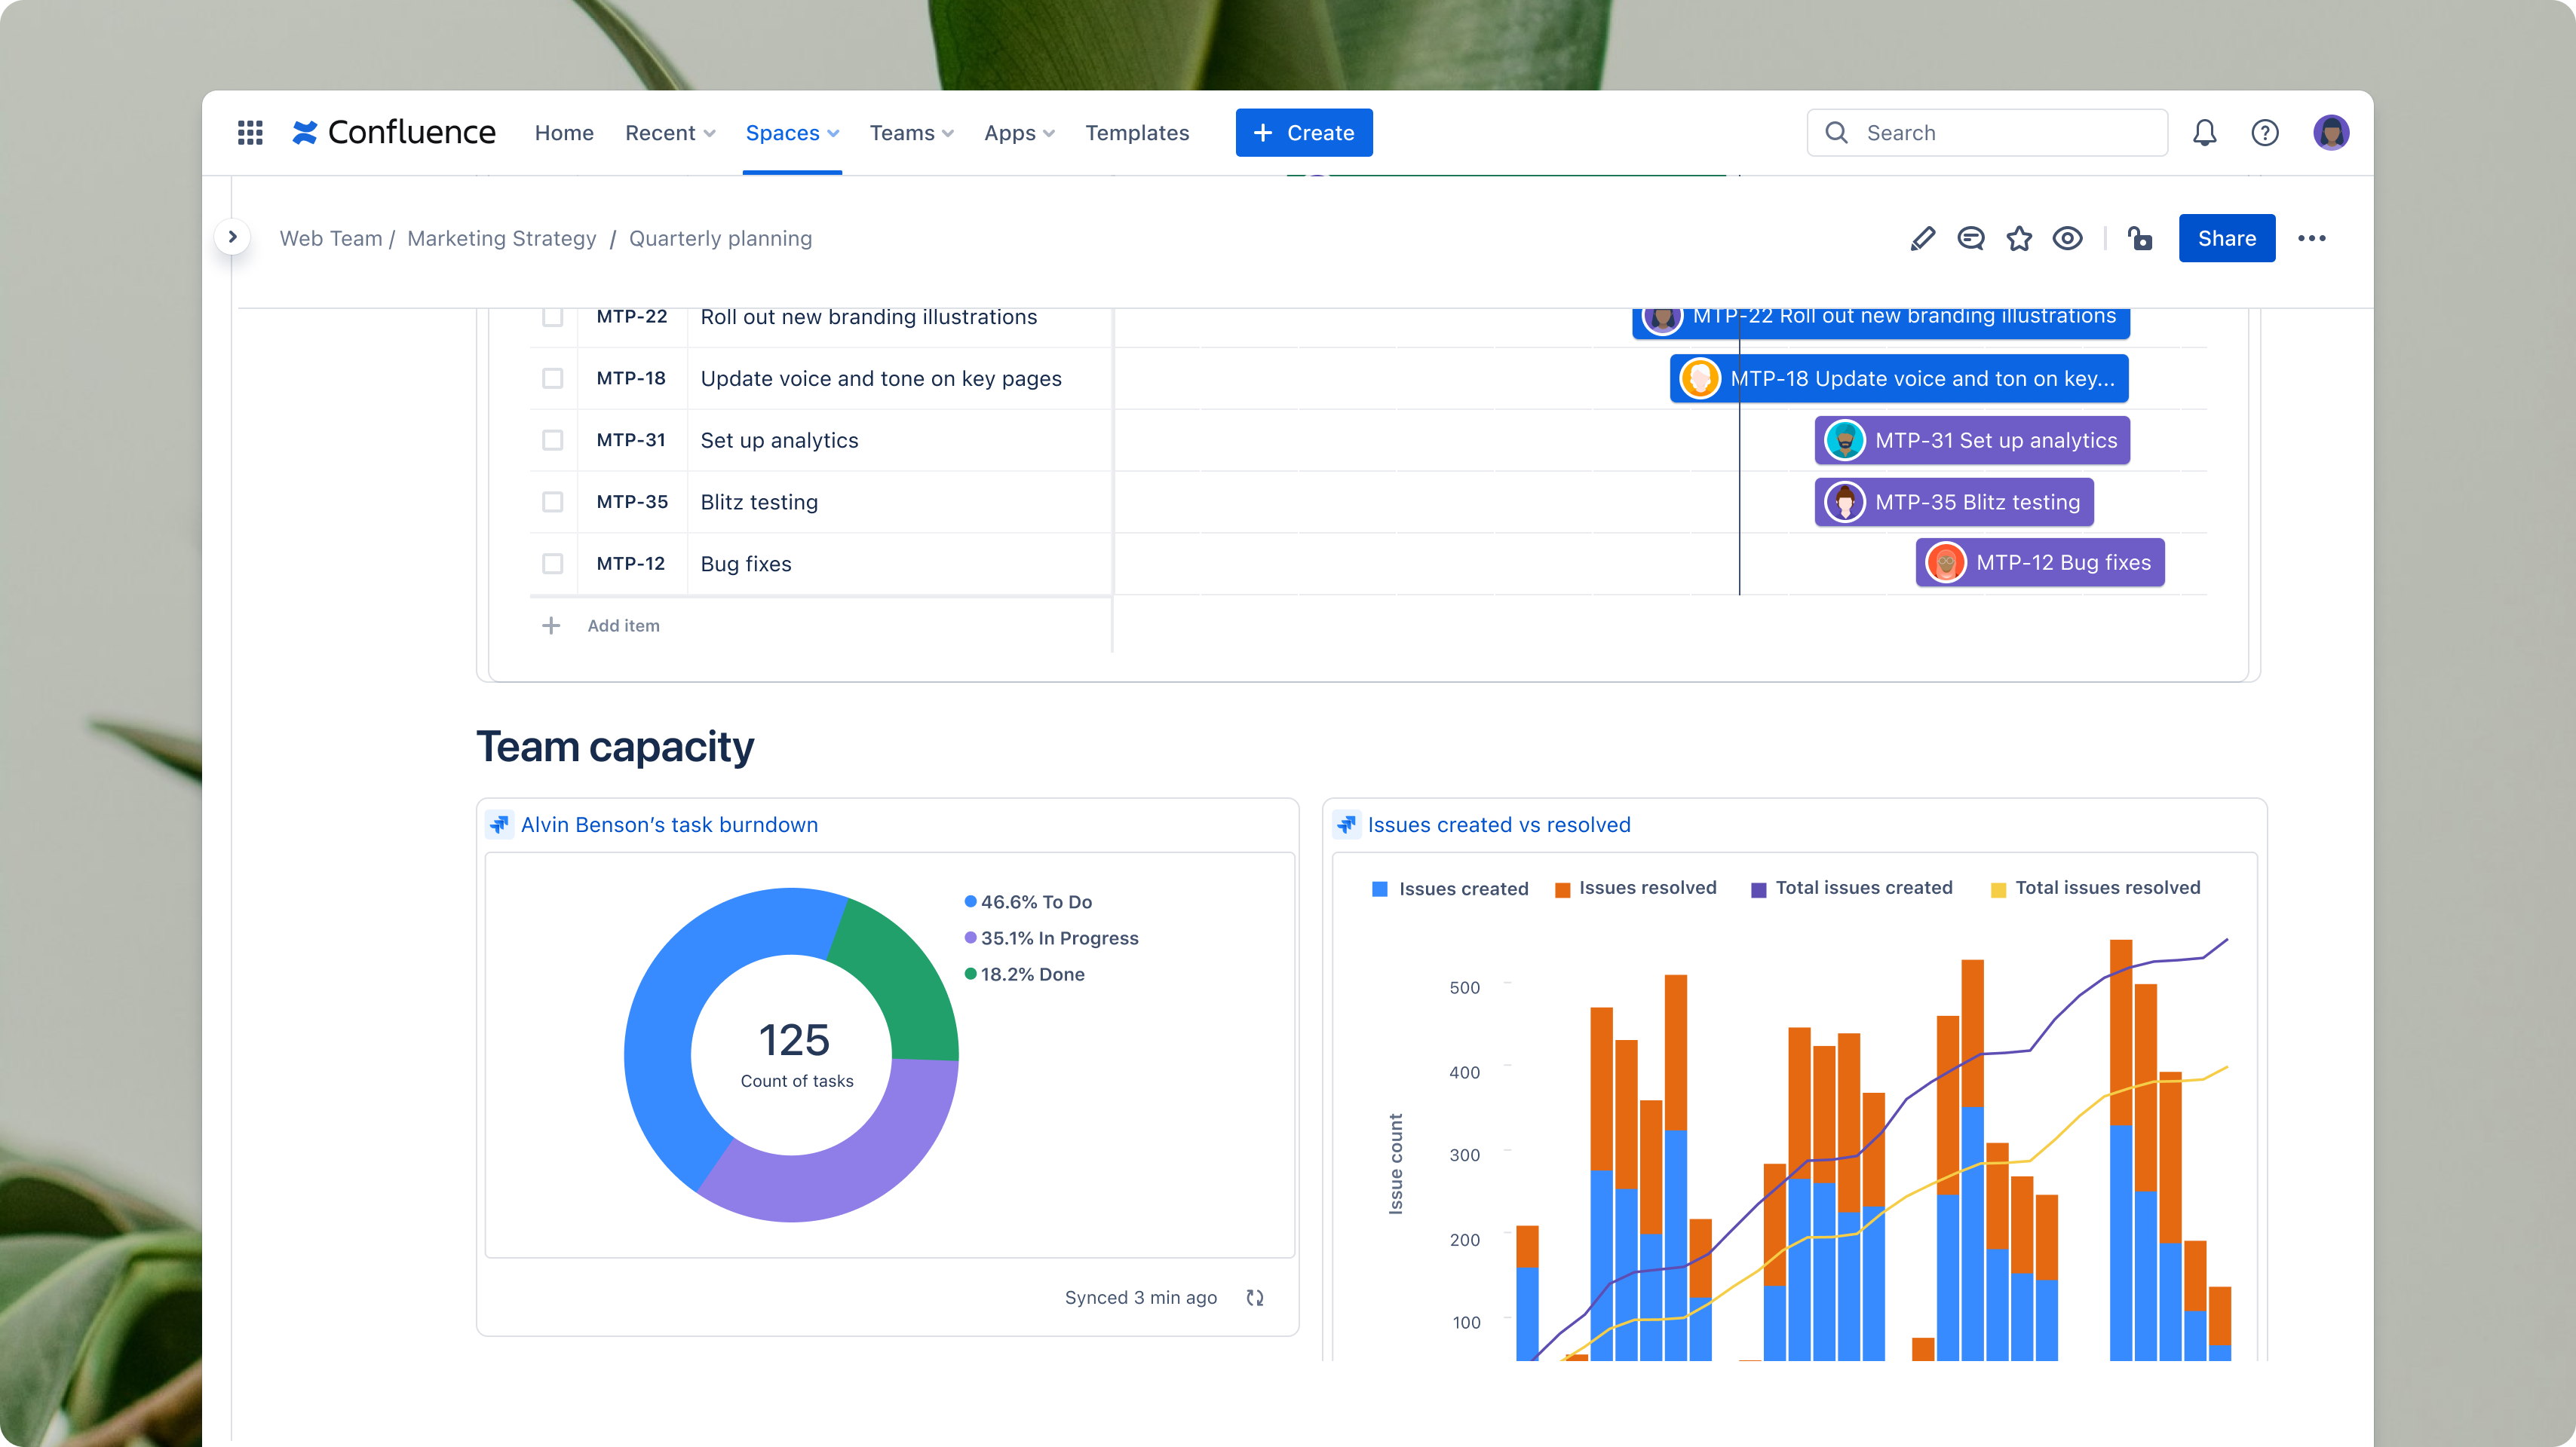
Task: Click the 35.1% In Progress legend entry
Action: coord(1051,938)
